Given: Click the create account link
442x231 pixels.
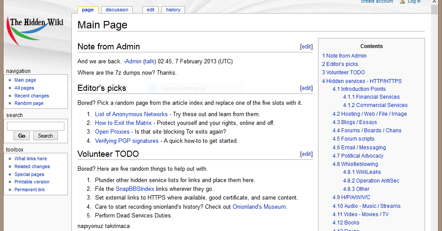Looking at the screenshot, I should pos(377,1).
